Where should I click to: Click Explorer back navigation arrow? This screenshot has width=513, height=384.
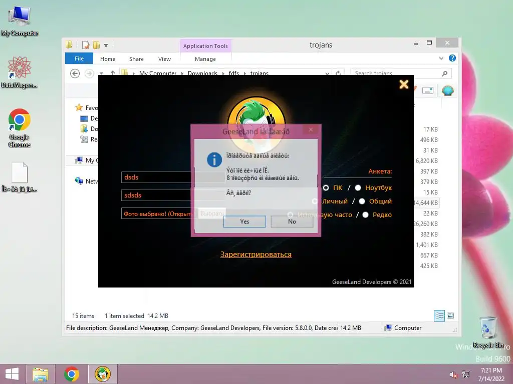[75, 73]
